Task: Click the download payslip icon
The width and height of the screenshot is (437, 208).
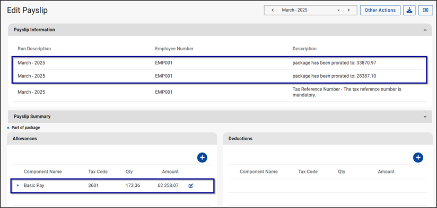Action: (x=409, y=10)
